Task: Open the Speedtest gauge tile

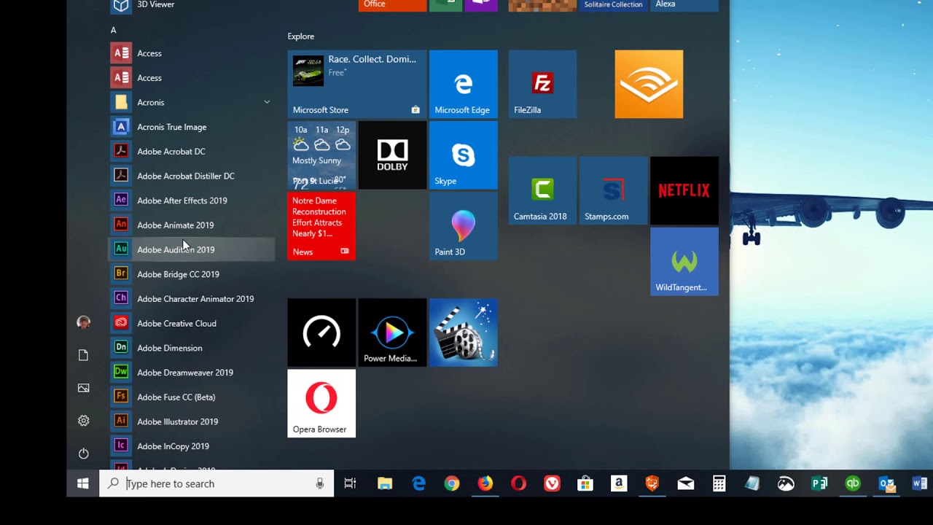Action: click(321, 332)
